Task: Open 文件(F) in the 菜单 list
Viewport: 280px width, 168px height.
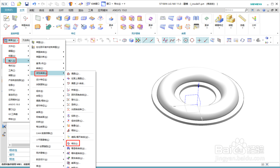Action: (x=16, y=46)
